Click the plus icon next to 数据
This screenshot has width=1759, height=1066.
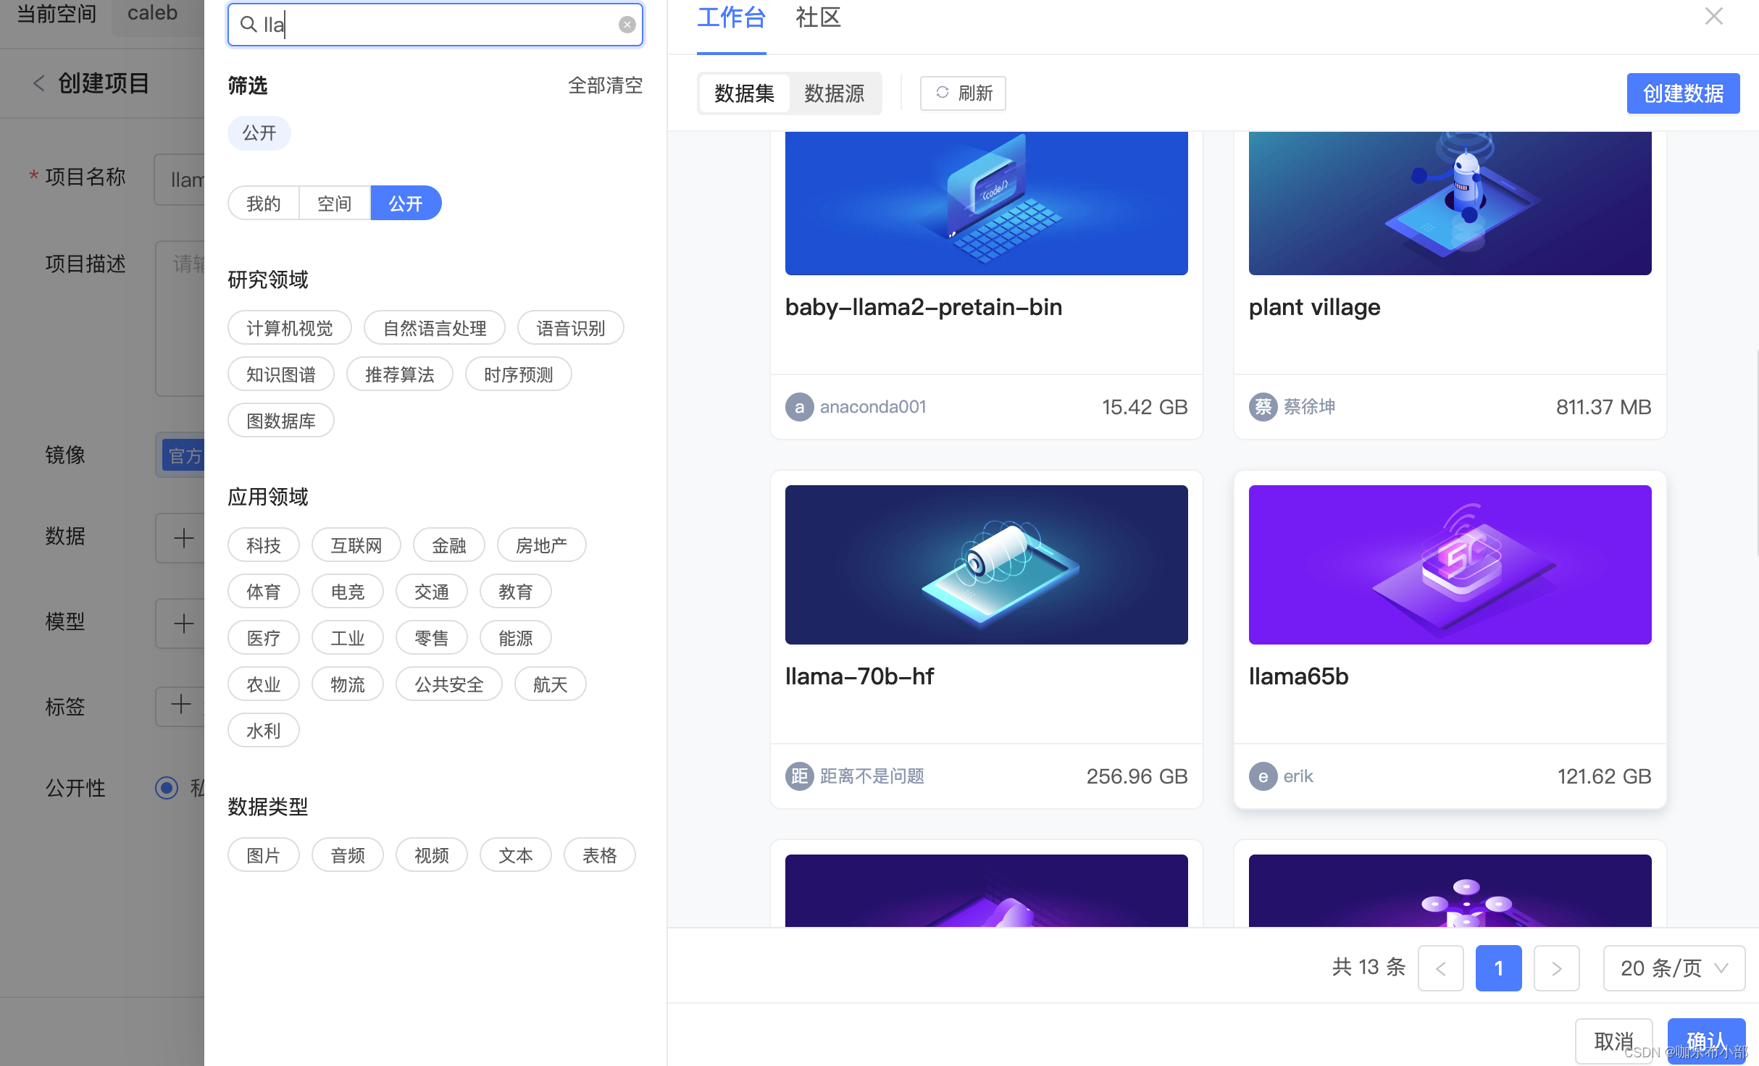(x=183, y=537)
